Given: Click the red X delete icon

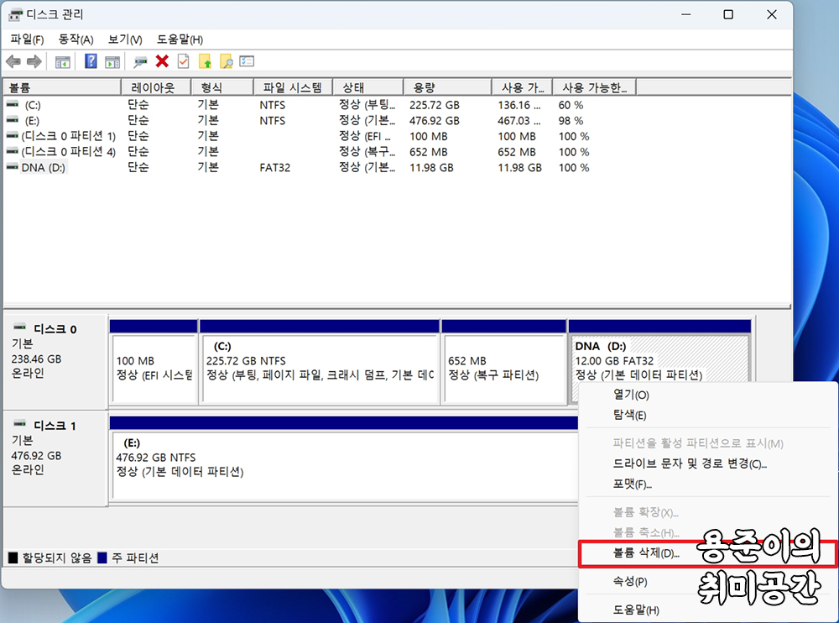Looking at the screenshot, I should (x=162, y=61).
